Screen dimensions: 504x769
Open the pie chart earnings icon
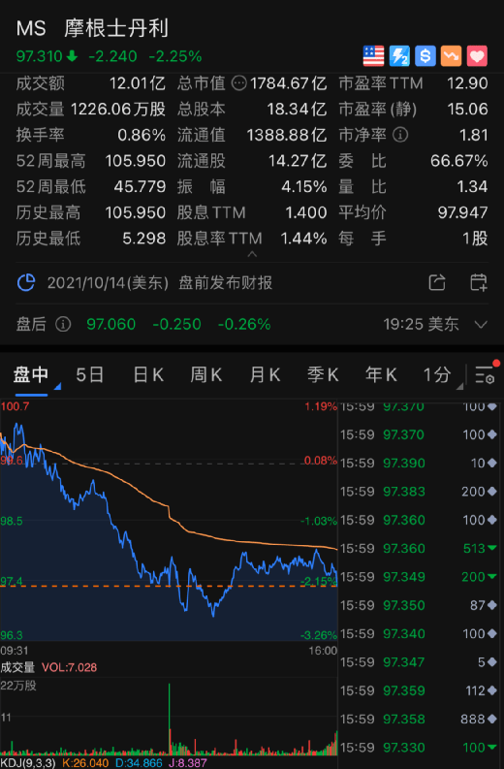coord(26,282)
